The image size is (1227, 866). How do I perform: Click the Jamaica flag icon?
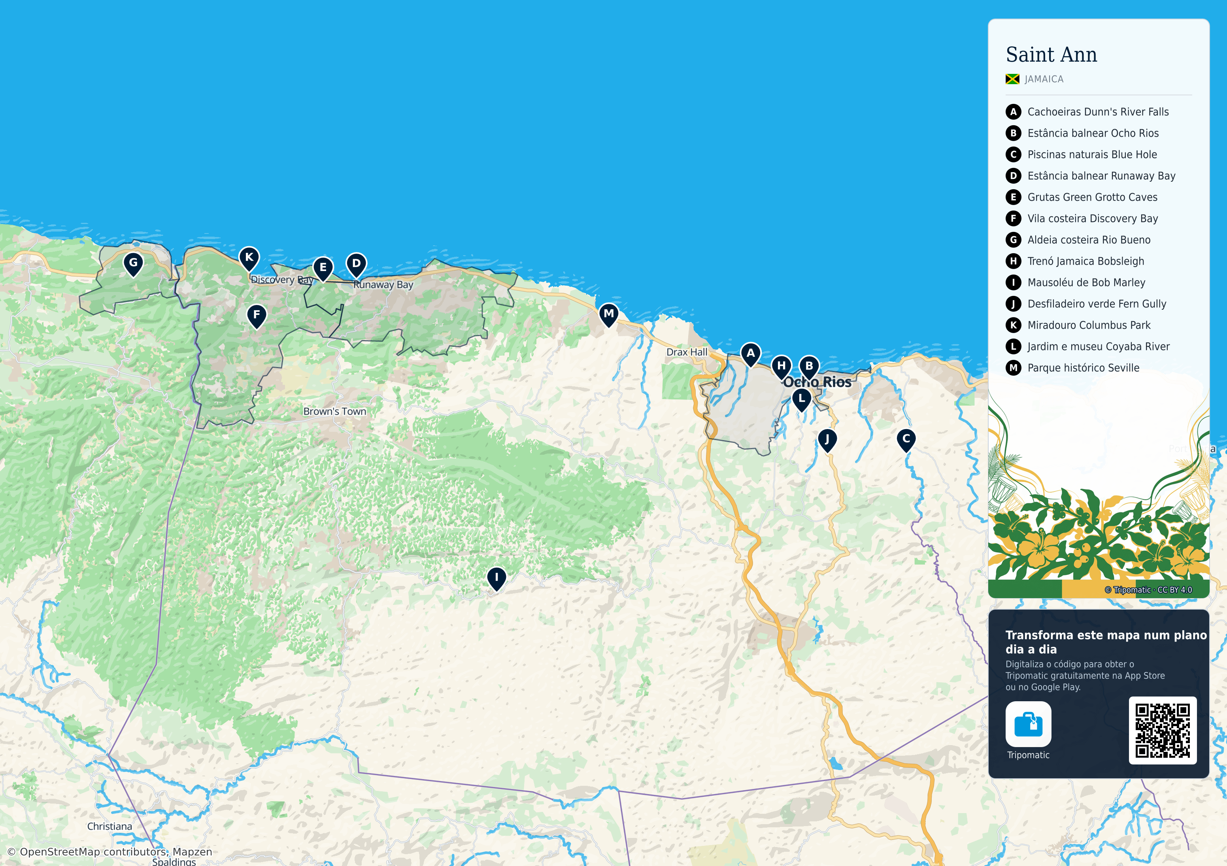(x=1012, y=79)
